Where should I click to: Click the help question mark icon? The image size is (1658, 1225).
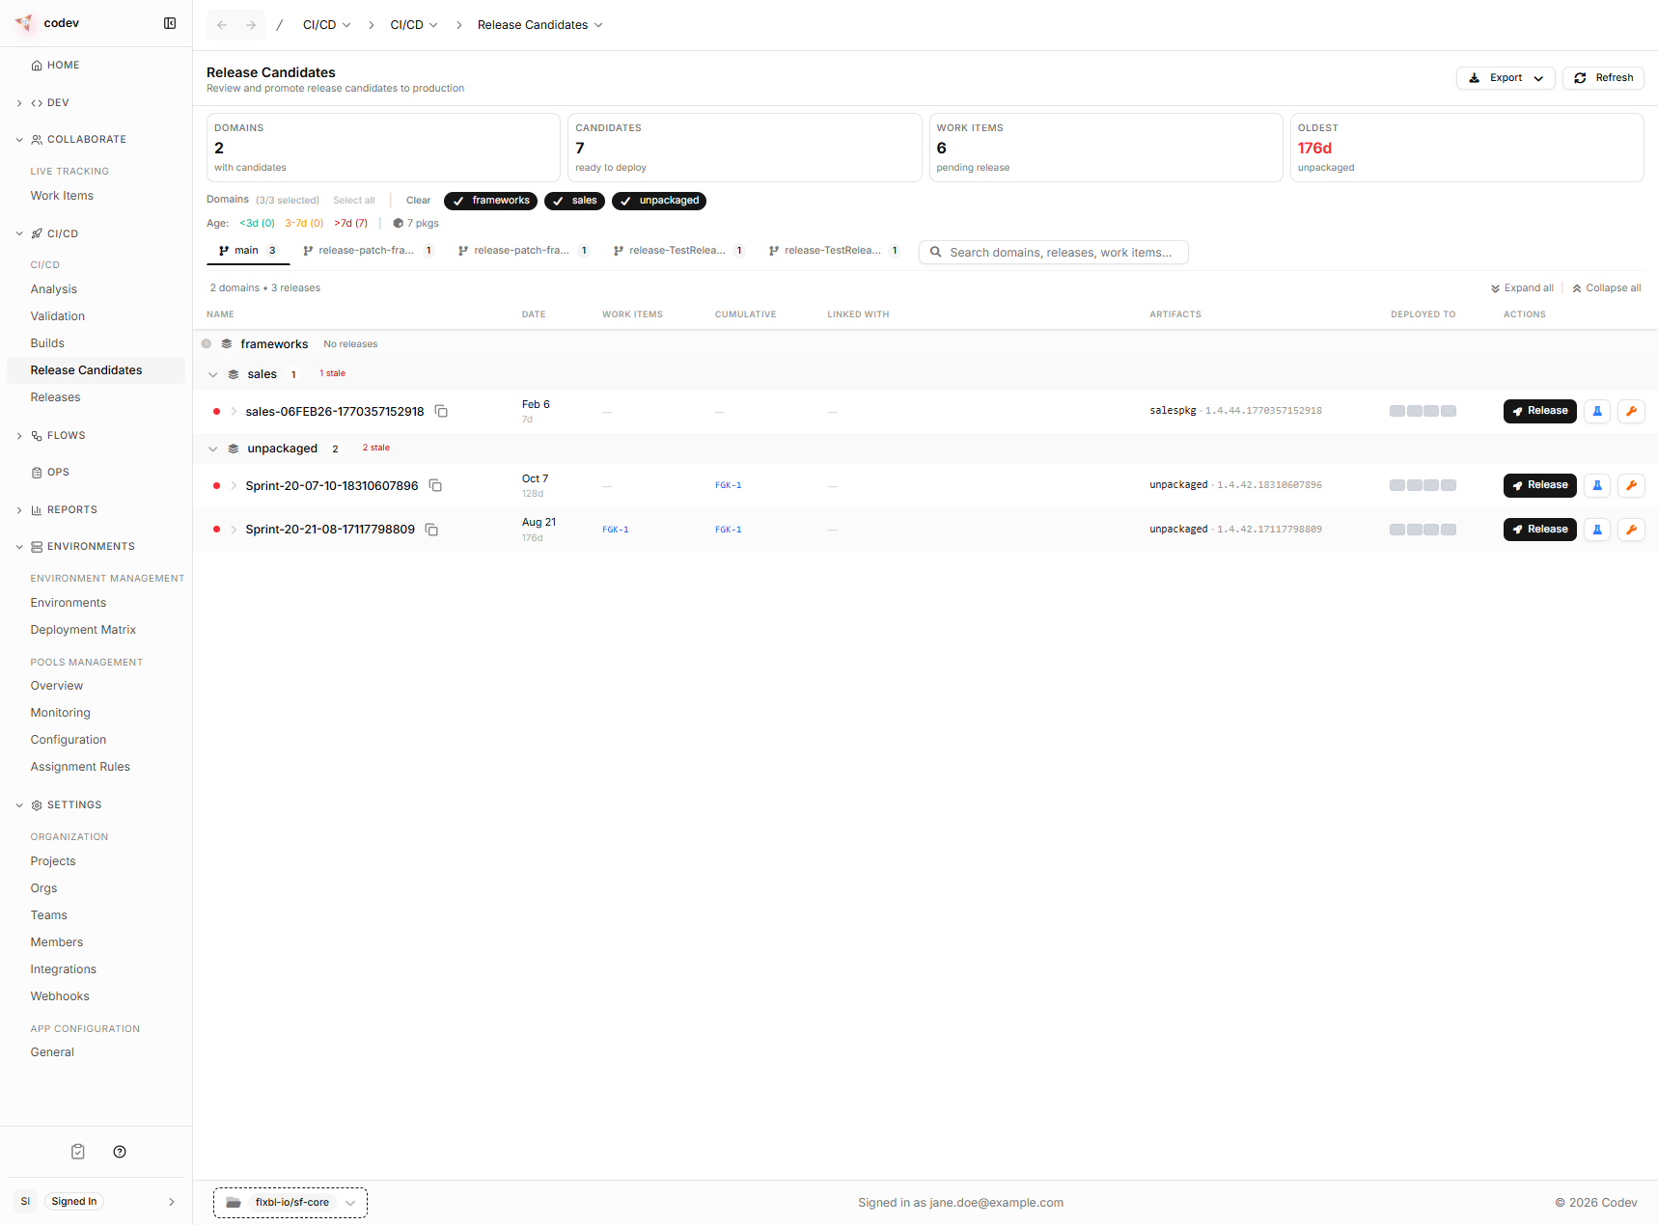pos(120,1151)
